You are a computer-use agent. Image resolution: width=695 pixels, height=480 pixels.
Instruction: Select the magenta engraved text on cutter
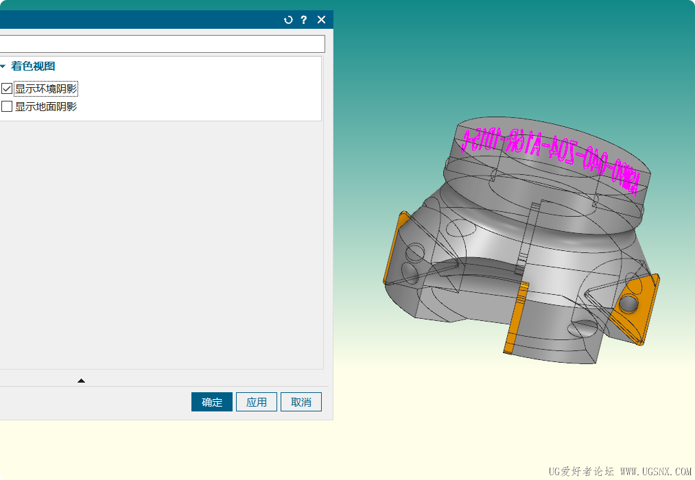pos(549,152)
